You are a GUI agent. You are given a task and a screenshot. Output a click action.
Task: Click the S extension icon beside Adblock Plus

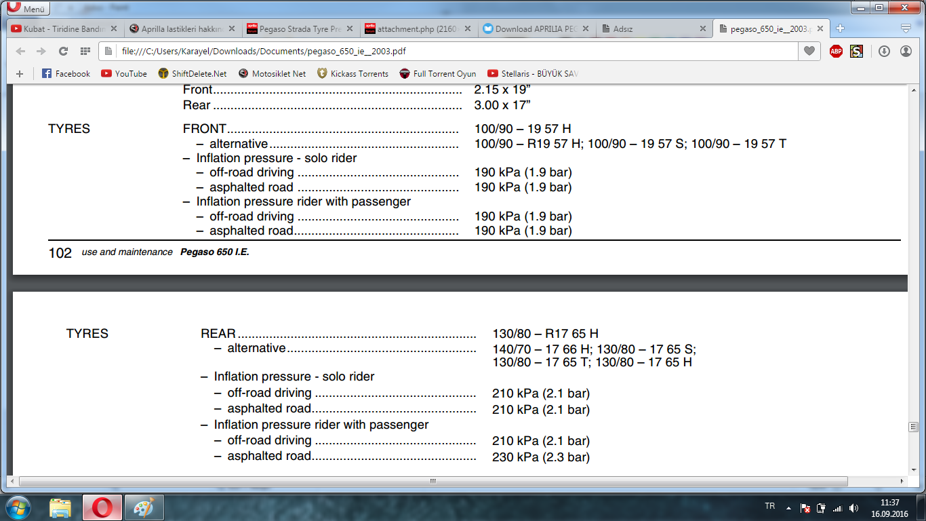click(x=856, y=51)
